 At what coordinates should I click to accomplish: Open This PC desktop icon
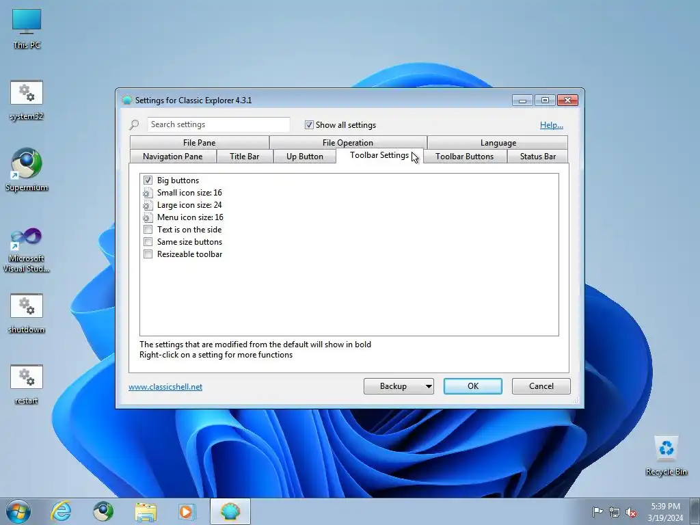coord(27,29)
